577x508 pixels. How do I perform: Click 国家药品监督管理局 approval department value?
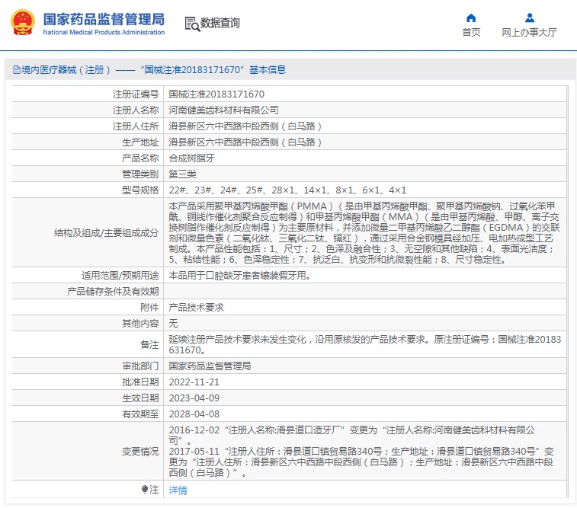210,366
